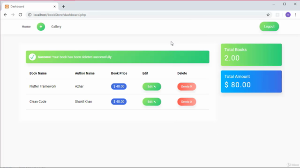Edit the Clean Code book
The height and width of the screenshot is (168, 300).
pyautogui.click(x=152, y=102)
